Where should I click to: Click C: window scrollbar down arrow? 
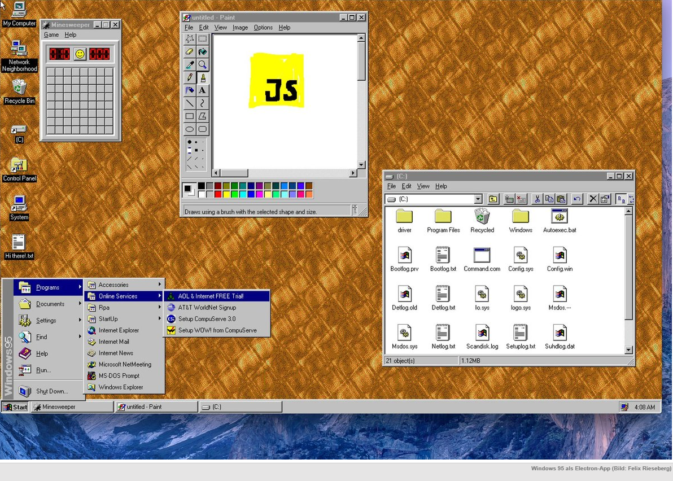pyautogui.click(x=628, y=349)
